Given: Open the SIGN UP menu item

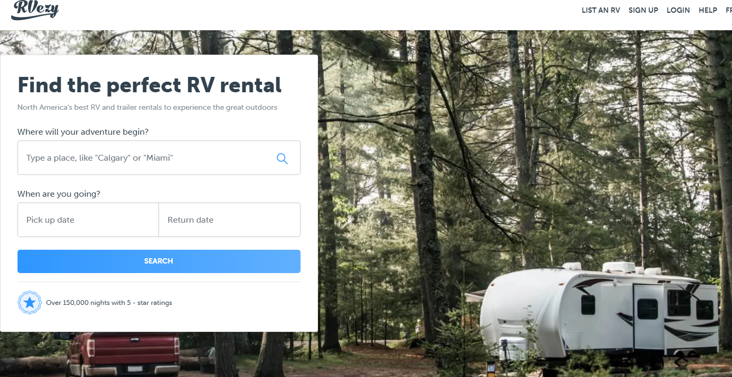Looking at the screenshot, I should [643, 10].
